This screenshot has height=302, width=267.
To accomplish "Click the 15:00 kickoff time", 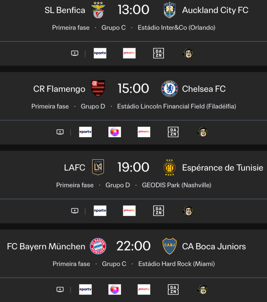I will (x=133, y=89).
